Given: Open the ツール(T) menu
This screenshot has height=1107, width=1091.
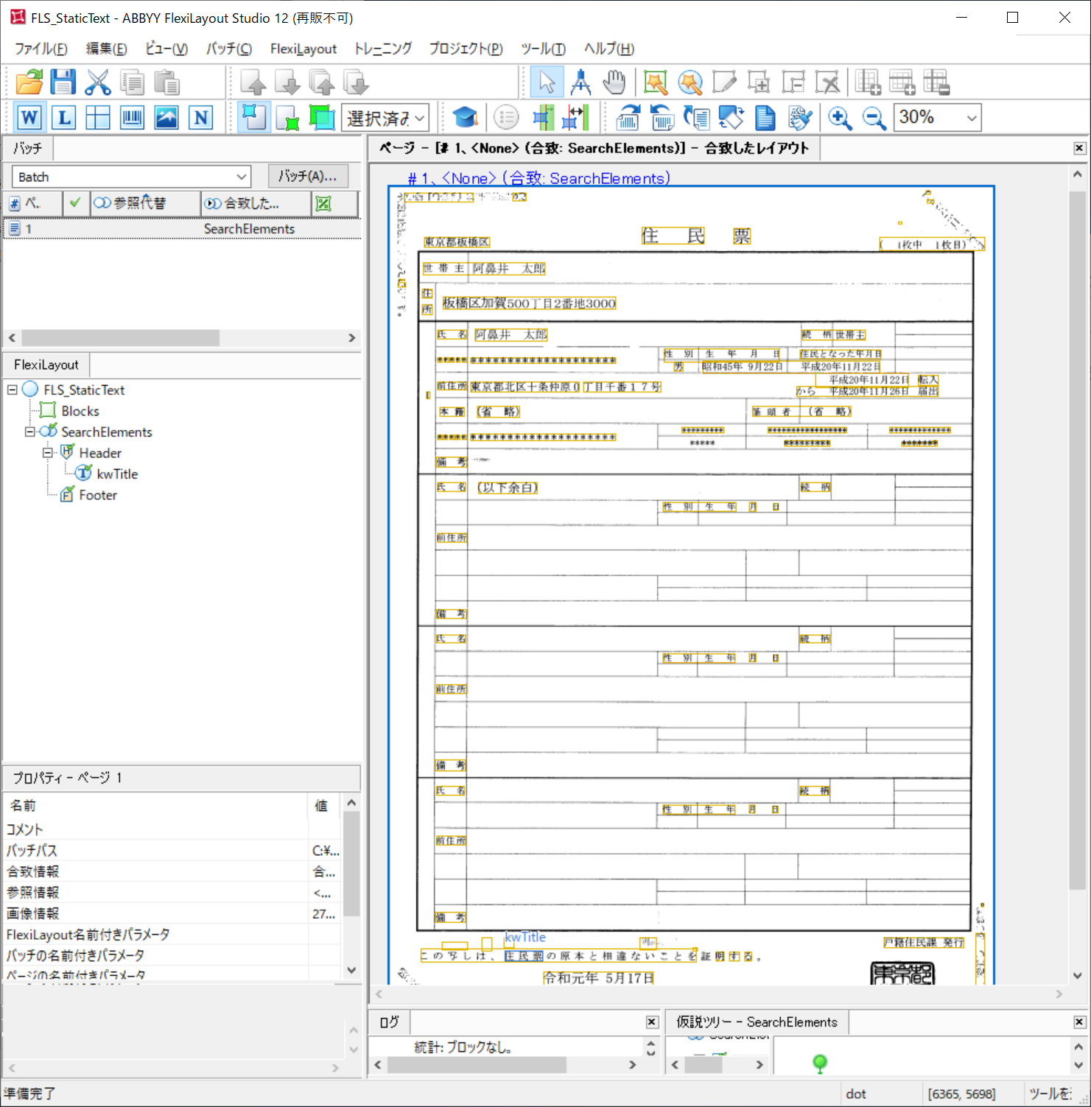Looking at the screenshot, I should click(543, 49).
